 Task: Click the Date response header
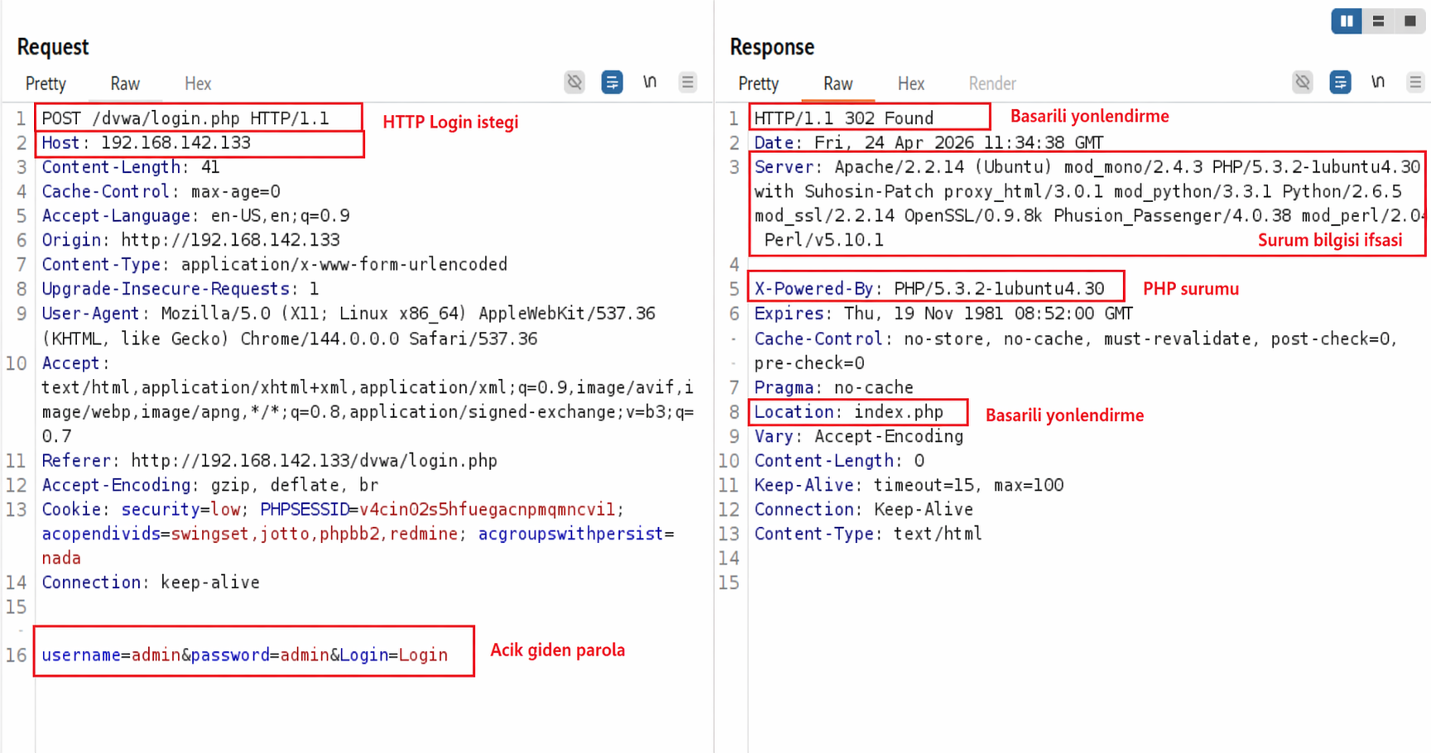(929, 142)
